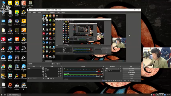Open source properties gear in Sources panel
171x96 pixels.
click(48, 78)
